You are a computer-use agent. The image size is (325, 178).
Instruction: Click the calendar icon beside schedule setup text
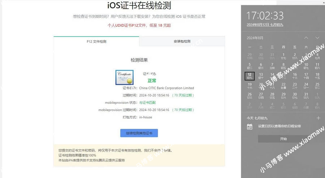click(250, 126)
